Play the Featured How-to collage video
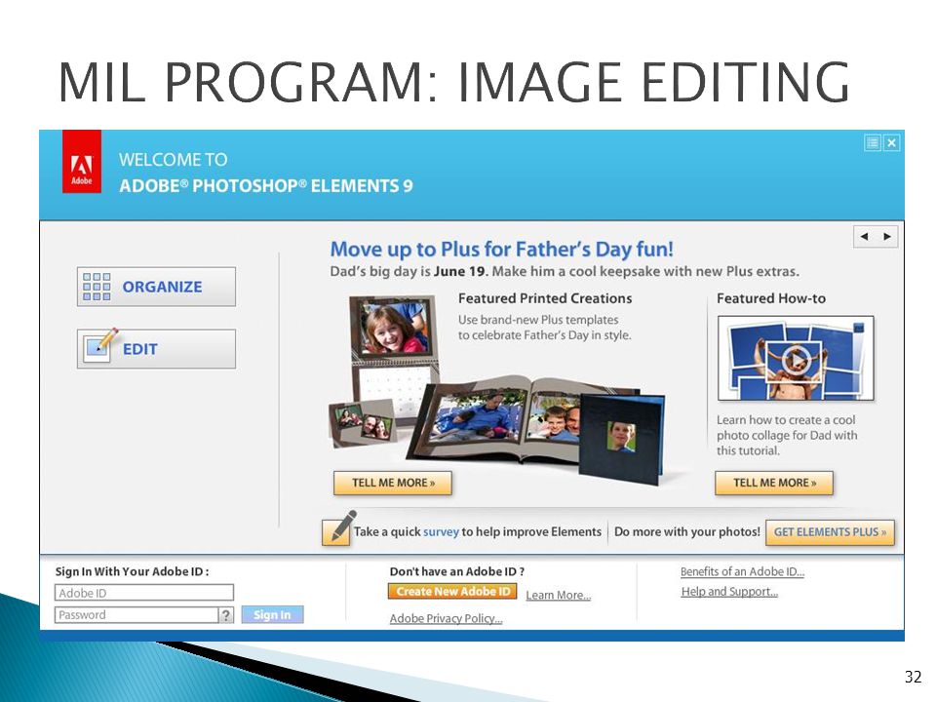This screenshot has height=702, width=936. [796, 359]
